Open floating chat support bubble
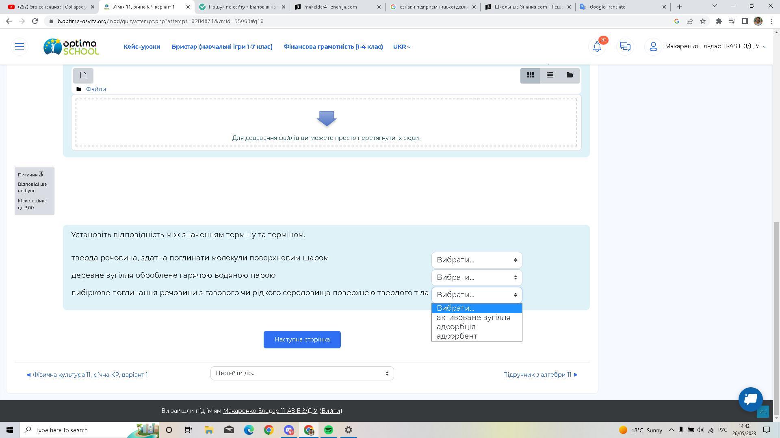This screenshot has height=438, width=780. (750, 399)
